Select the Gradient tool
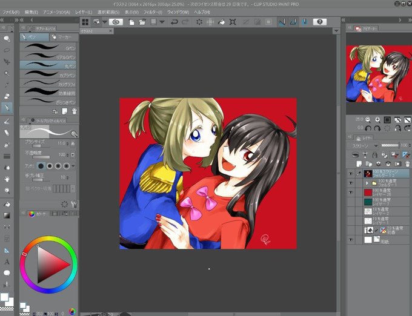The width and height of the screenshot is (412, 316). click(7, 216)
